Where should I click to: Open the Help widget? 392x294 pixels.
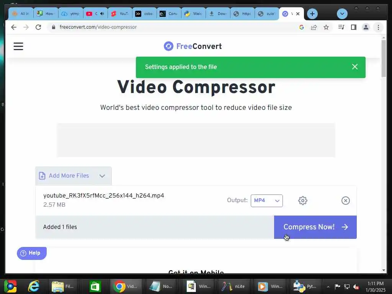pos(32,253)
